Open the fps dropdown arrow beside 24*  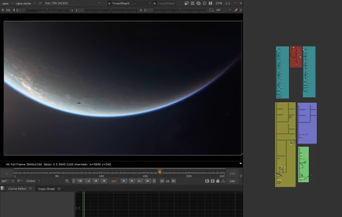13,181
